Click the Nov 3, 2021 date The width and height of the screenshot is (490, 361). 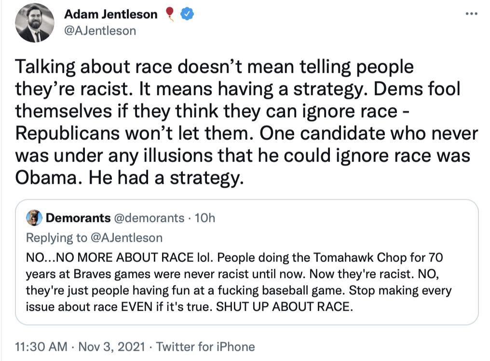coord(111,347)
